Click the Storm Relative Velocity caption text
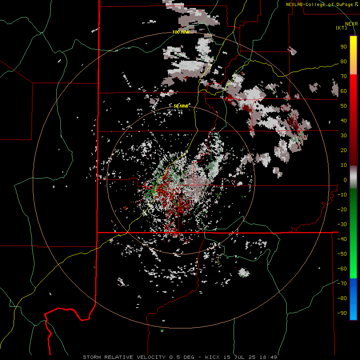This screenshot has height=360, width=360. pos(180,357)
